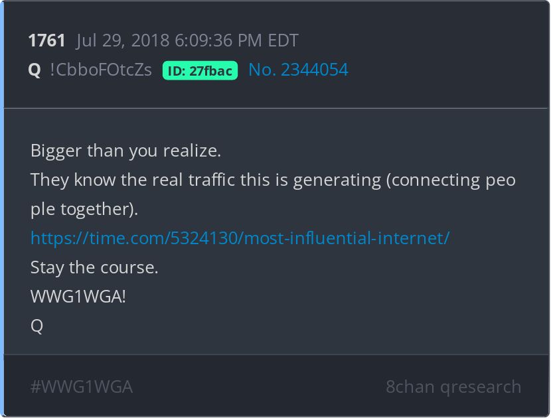The image size is (551, 418).
Task: Click the 'WWG1WGA!' line in post body
Action: tap(78, 297)
